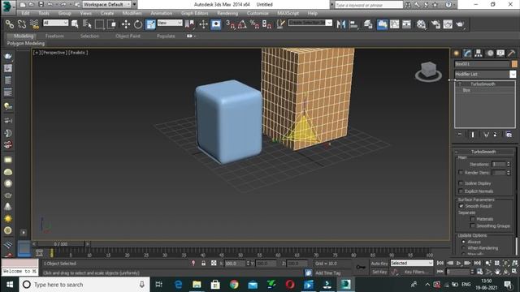The height and width of the screenshot is (292, 520).
Task: Click the Play Animation button
Action: tap(458, 263)
